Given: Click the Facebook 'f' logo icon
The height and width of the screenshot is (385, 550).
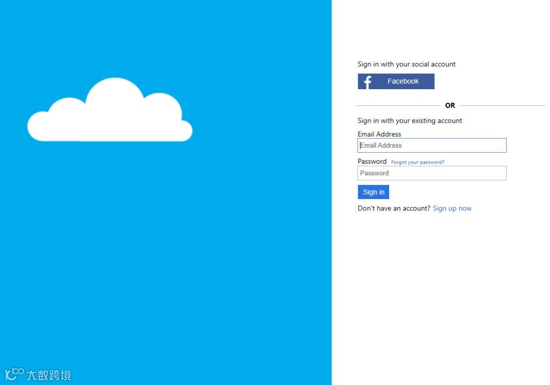Looking at the screenshot, I should (x=367, y=82).
